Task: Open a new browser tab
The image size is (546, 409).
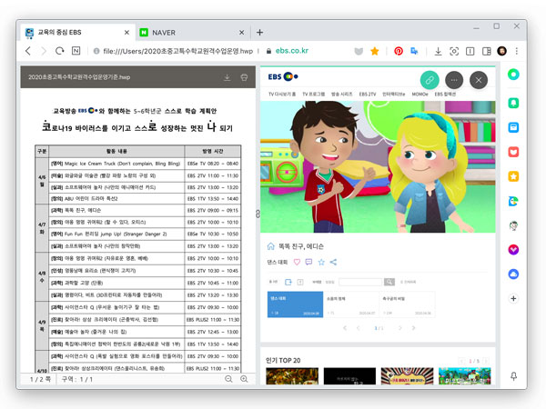Action: click(x=260, y=32)
